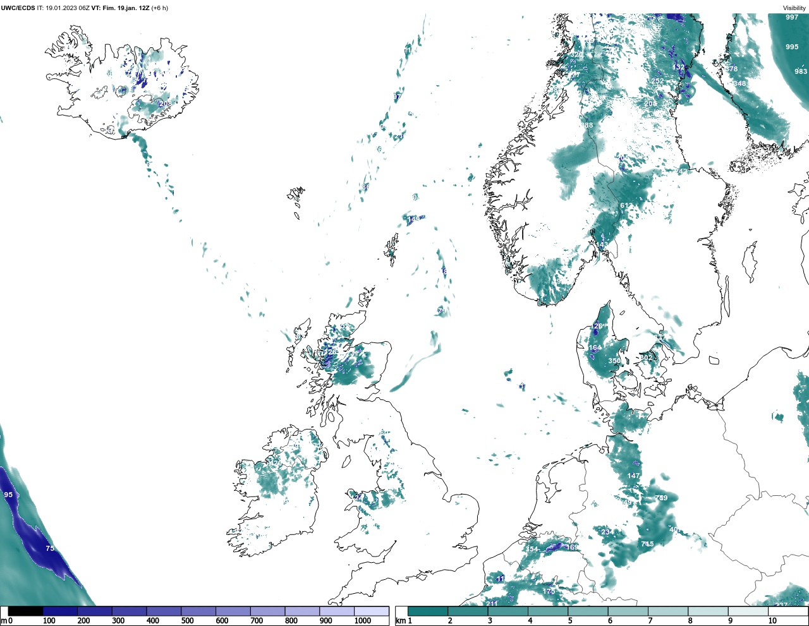Click the '132' visibility value over Sweden
Viewport: 809px width, 626px height.
click(x=679, y=67)
